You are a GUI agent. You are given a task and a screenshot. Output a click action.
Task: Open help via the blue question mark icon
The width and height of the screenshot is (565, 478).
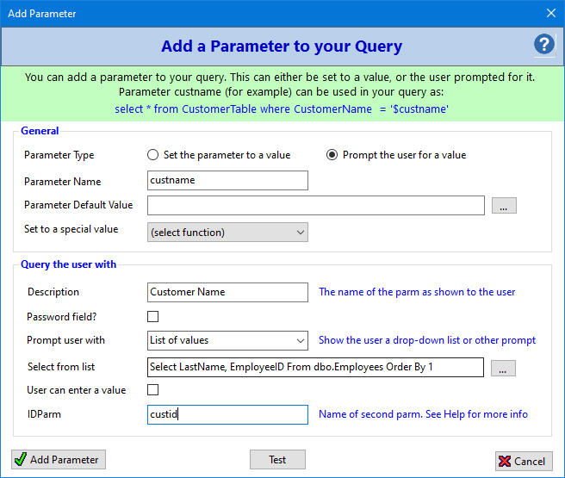click(543, 44)
